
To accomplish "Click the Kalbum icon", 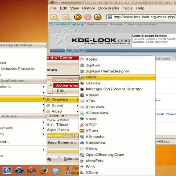I will tap(82, 95).
